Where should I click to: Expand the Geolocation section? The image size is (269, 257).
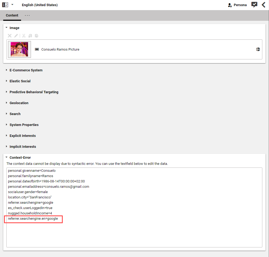(19, 103)
